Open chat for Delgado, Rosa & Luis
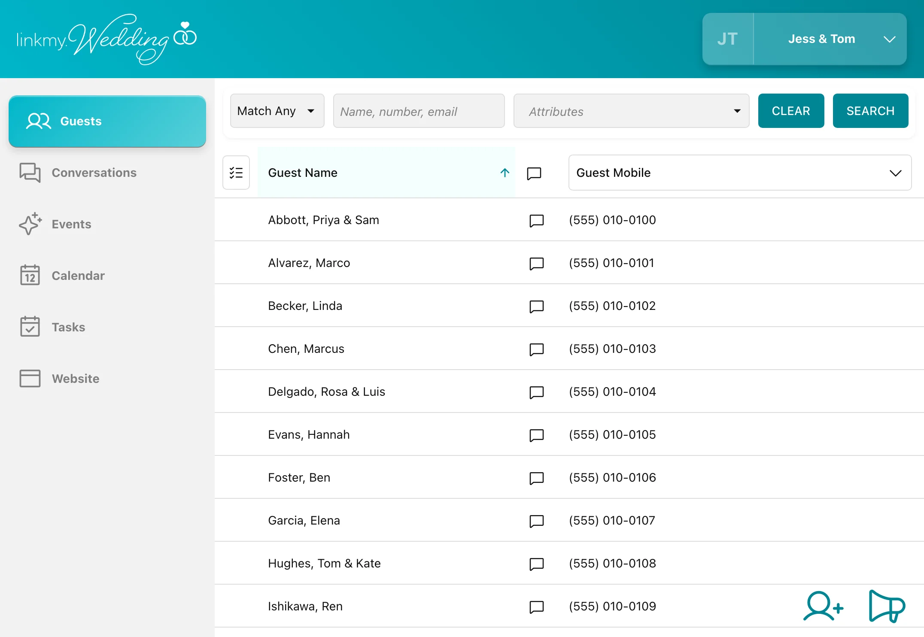This screenshot has width=924, height=637. point(537,392)
